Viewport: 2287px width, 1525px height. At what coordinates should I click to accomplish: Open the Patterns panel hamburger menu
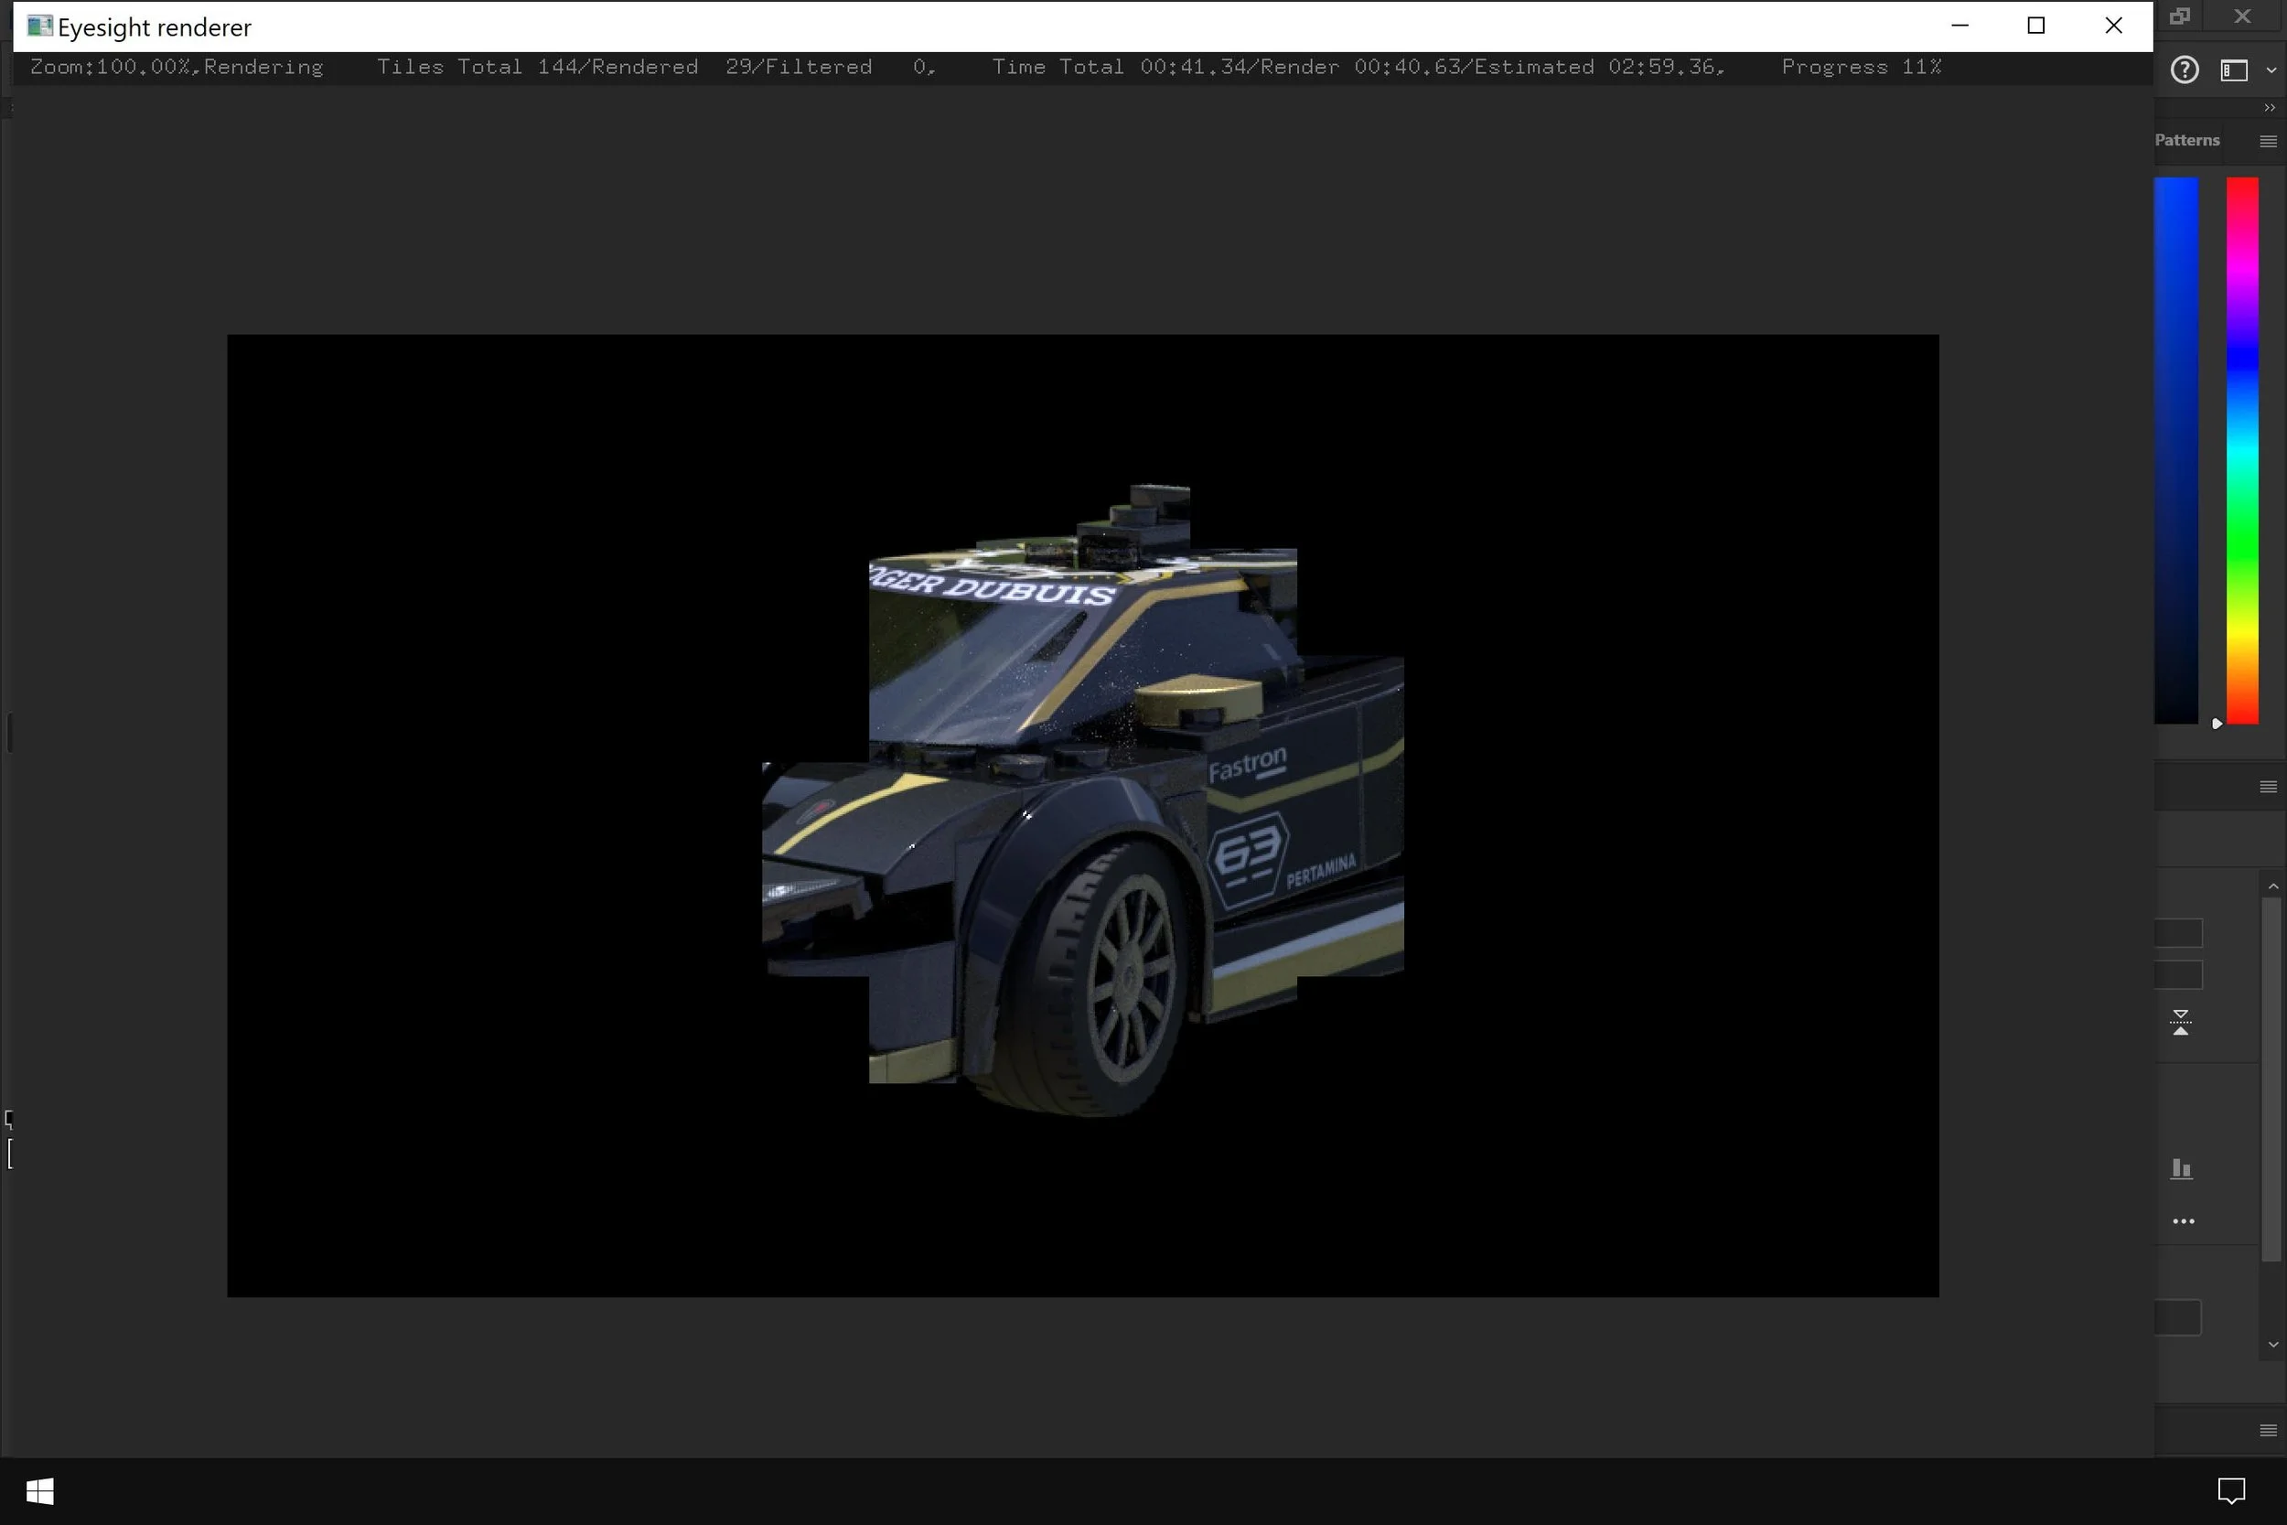coord(2268,141)
